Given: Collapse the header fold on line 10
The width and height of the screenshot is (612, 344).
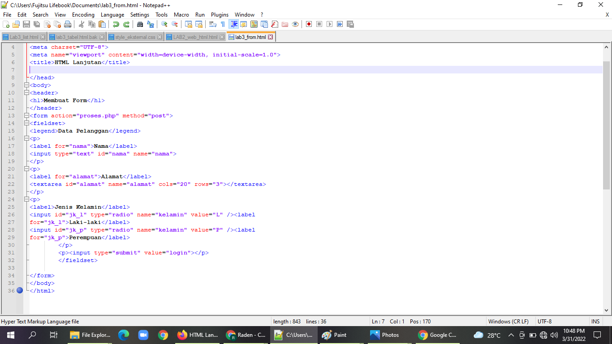Looking at the screenshot, I should [x=26, y=93].
